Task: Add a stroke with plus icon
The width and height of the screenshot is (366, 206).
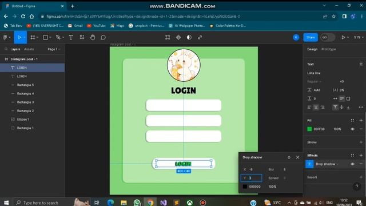Action: click(361, 142)
